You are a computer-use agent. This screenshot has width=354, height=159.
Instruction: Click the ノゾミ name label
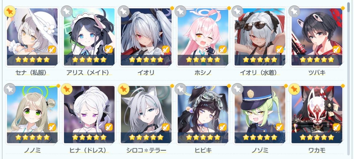point(260,150)
